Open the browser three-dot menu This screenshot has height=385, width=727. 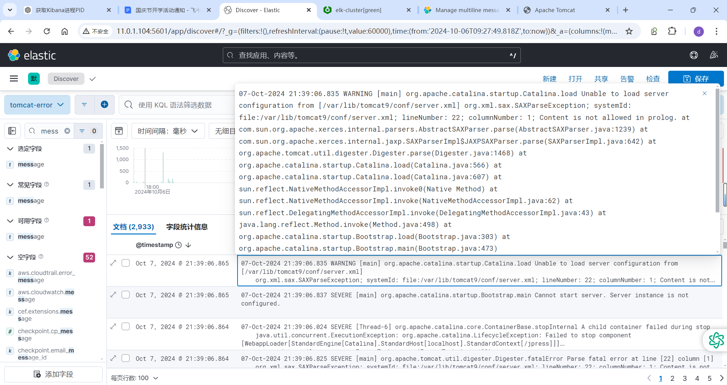coord(716,31)
